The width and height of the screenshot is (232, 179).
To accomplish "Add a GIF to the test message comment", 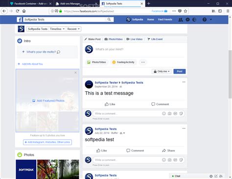I will [175, 113].
